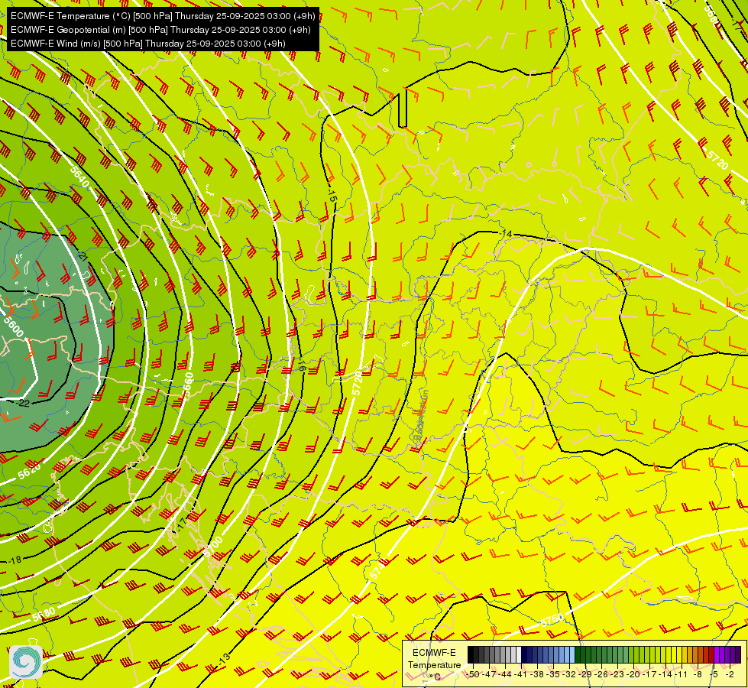Image resolution: width=748 pixels, height=688 pixels.
Task: Click the -26 value in the legend
Action: pyautogui.click(x=602, y=674)
